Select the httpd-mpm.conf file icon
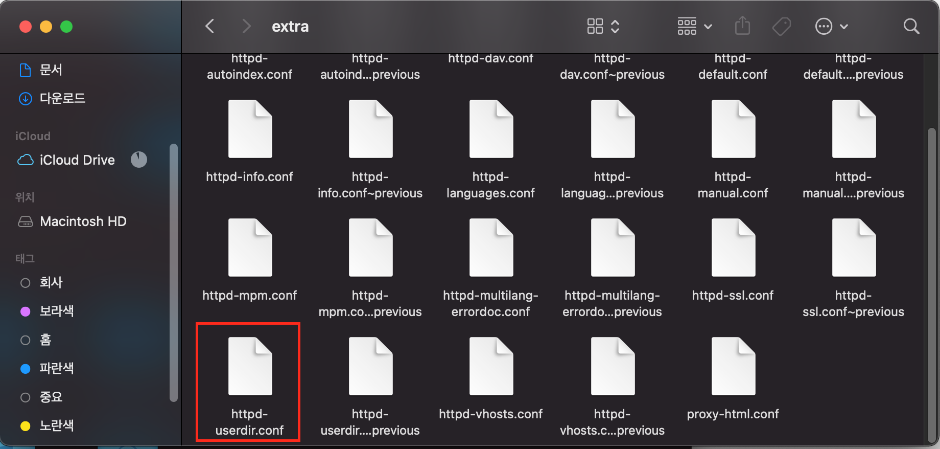 (250, 248)
